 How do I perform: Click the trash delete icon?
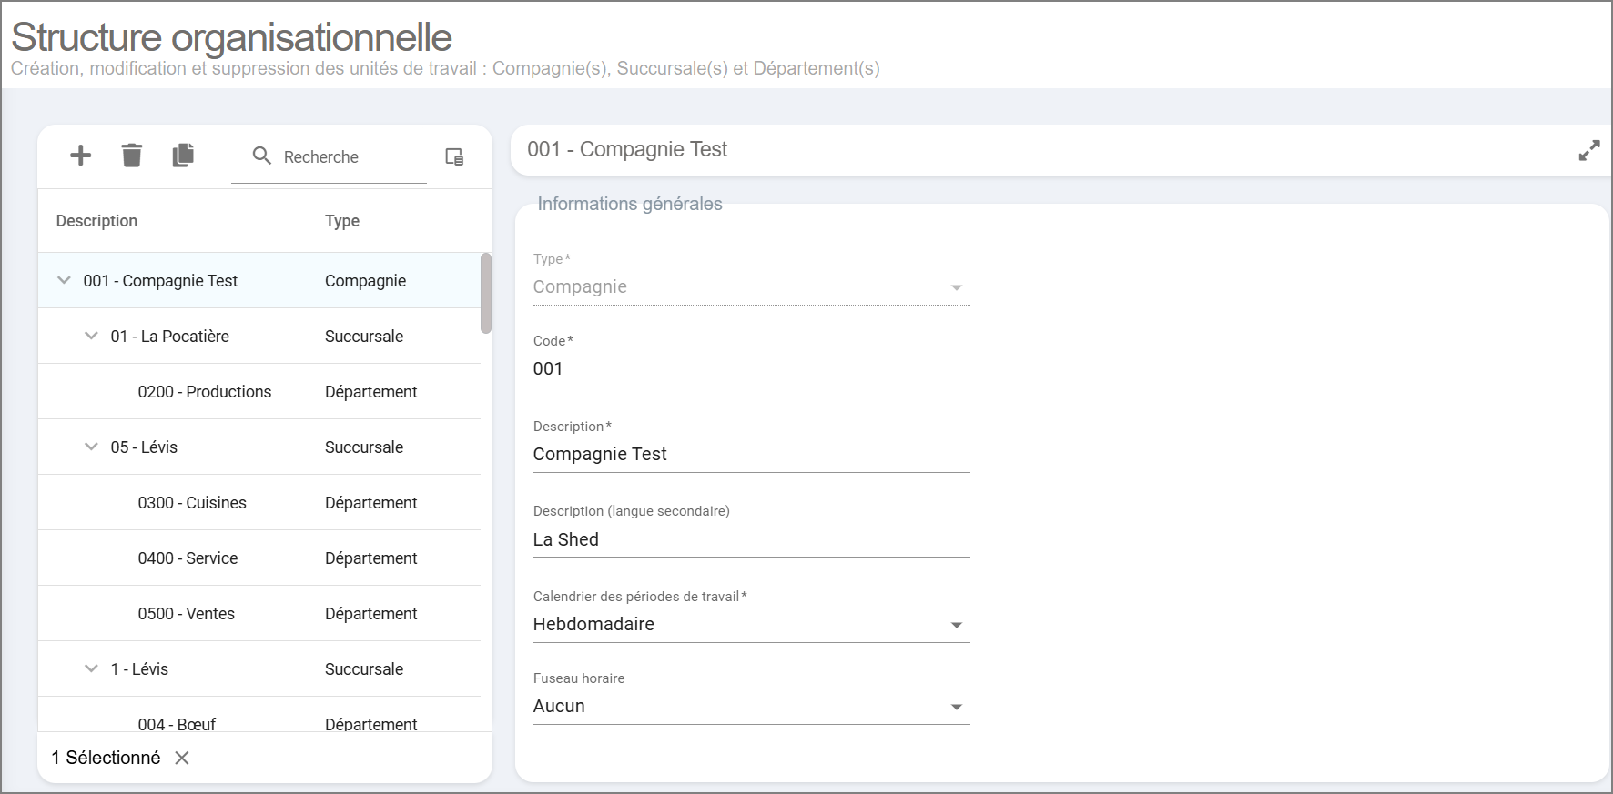click(132, 156)
